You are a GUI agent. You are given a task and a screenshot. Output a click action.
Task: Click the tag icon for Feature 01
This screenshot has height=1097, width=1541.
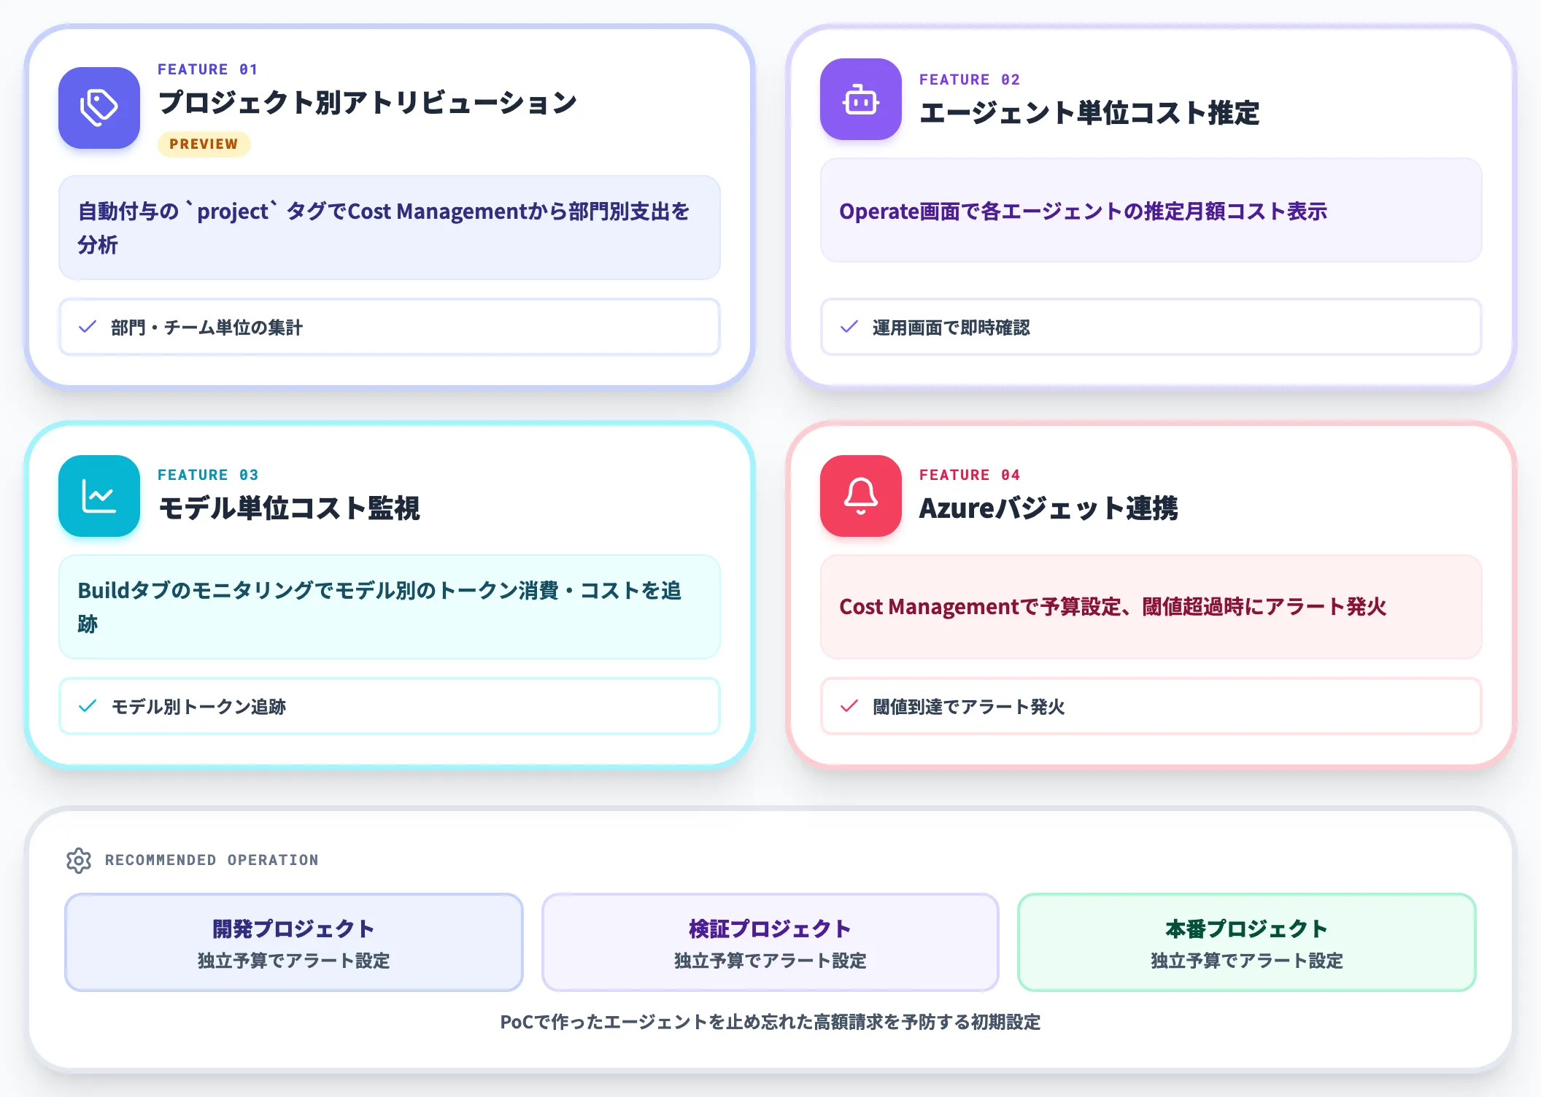click(99, 108)
